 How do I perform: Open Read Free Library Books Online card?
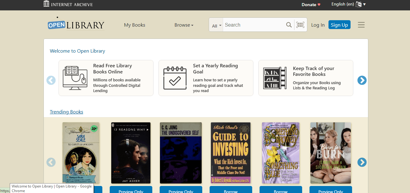pyautogui.click(x=106, y=78)
